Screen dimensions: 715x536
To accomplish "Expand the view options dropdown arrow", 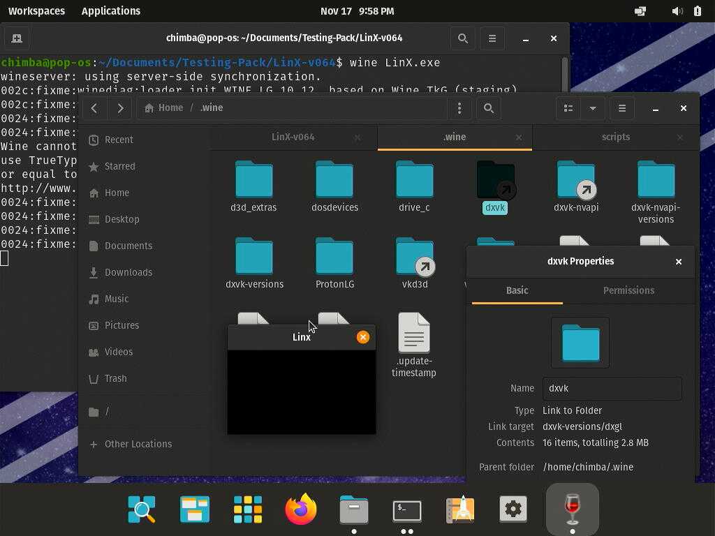I will [593, 108].
